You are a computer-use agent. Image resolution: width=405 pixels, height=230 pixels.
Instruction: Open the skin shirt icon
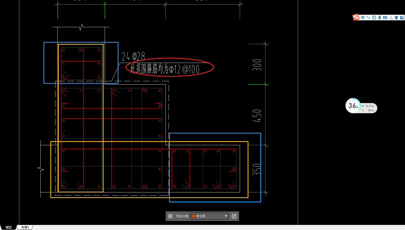click(396, 18)
